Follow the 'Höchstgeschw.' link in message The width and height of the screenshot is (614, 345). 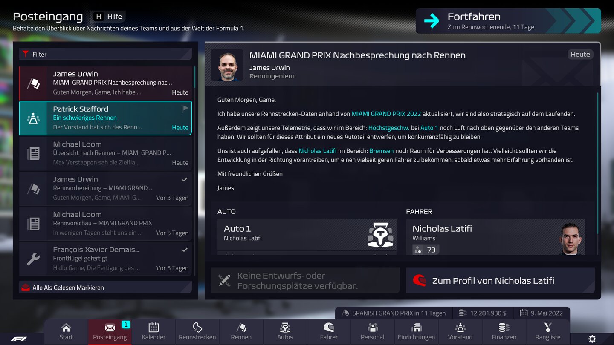[389, 128]
